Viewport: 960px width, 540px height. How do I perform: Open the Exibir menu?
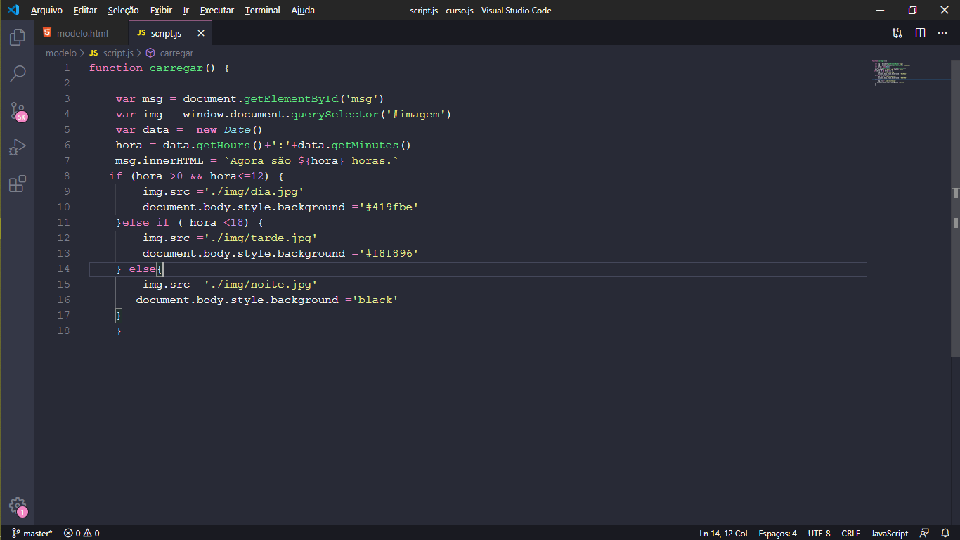click(161, 11)
